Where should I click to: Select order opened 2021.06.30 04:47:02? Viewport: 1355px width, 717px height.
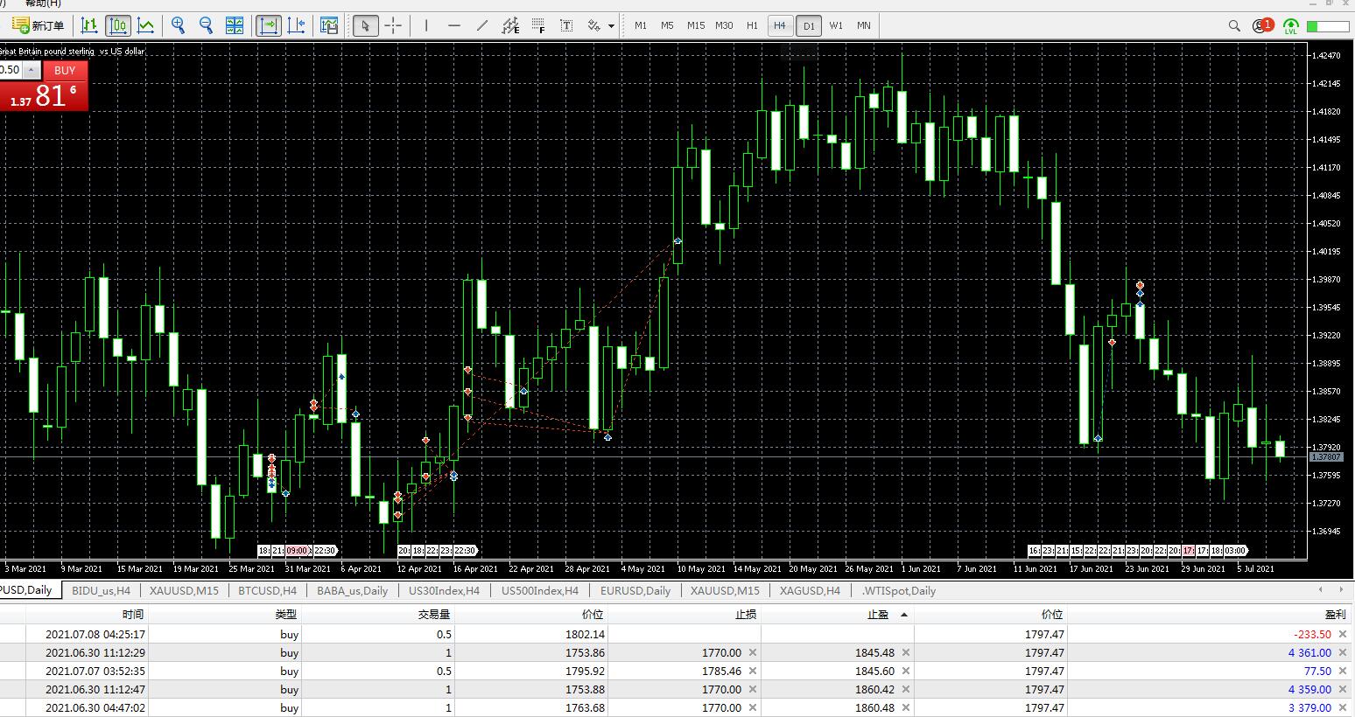pos(677,708)
